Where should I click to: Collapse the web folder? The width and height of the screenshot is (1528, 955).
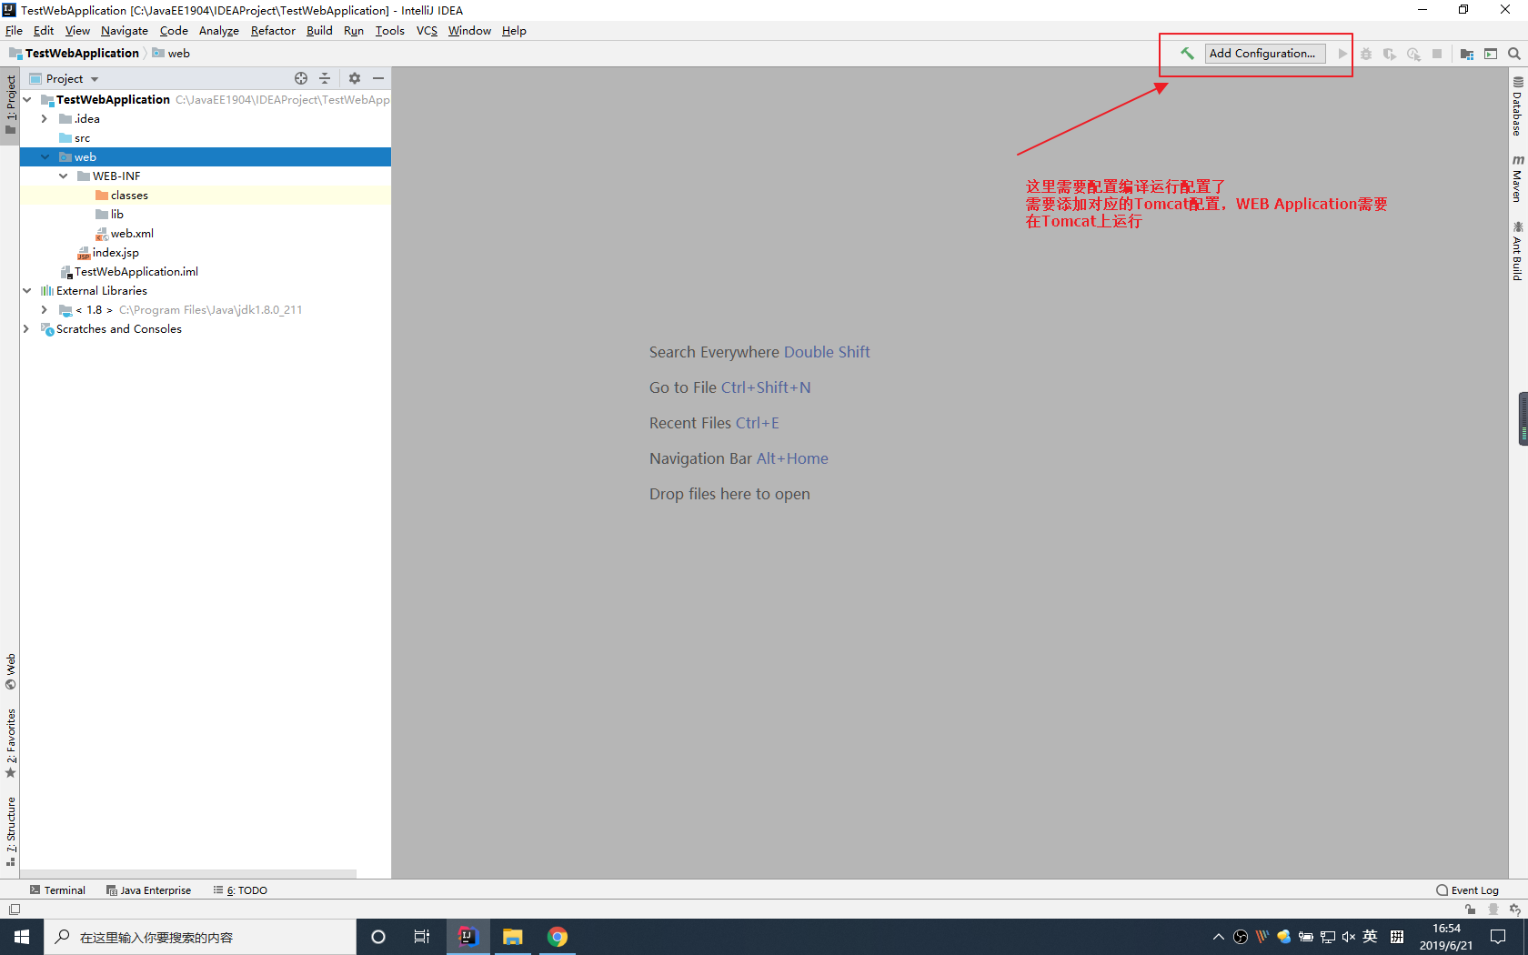(45, 157)
